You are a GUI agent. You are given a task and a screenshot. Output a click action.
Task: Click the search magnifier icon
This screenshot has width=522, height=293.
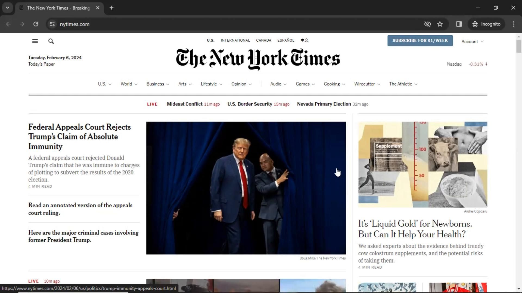[51, 41]
